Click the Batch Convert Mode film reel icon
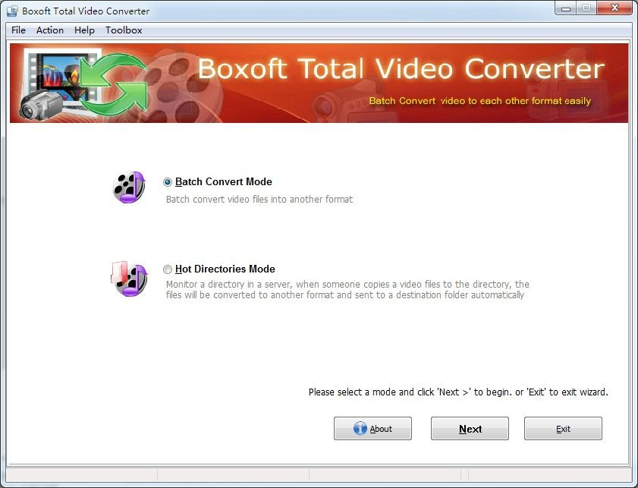The height and width of the screenshot is (488, 638). click(x=128, y=187)
